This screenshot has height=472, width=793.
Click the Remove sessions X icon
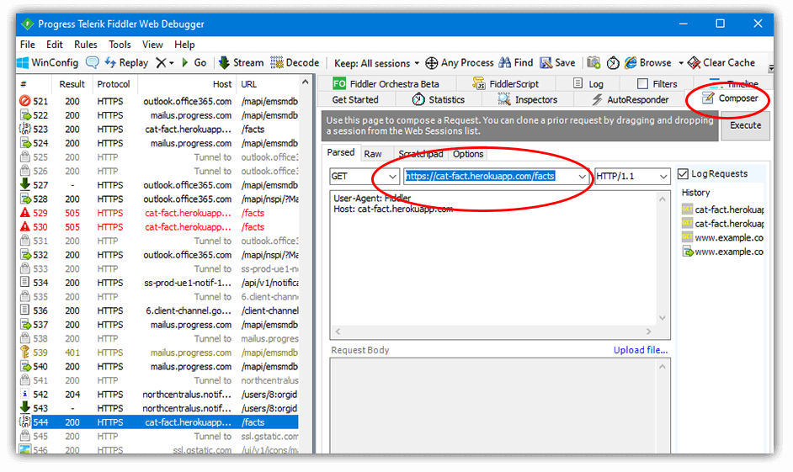tap(161, 62)
